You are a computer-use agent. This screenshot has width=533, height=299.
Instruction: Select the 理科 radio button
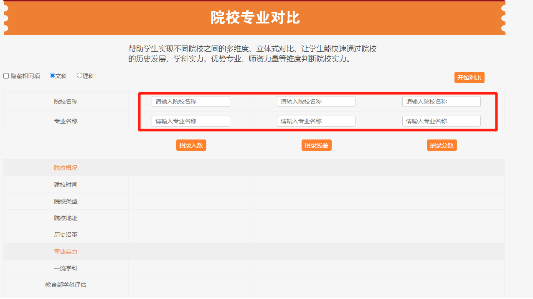pyautogui.click(x=79, y=76)
